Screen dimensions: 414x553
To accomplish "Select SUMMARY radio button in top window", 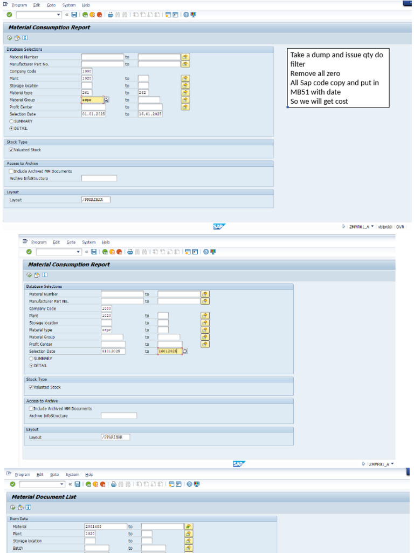I will coord(11,122).
